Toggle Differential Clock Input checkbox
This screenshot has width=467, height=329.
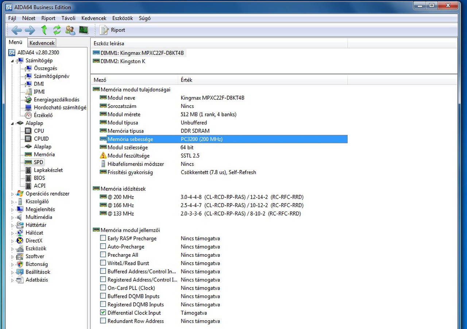[x=103, y=313]
